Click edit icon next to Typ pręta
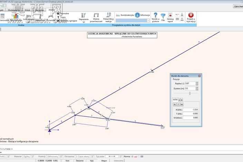The height and width of the screenshot is (162, 243). tap(121, 156)
